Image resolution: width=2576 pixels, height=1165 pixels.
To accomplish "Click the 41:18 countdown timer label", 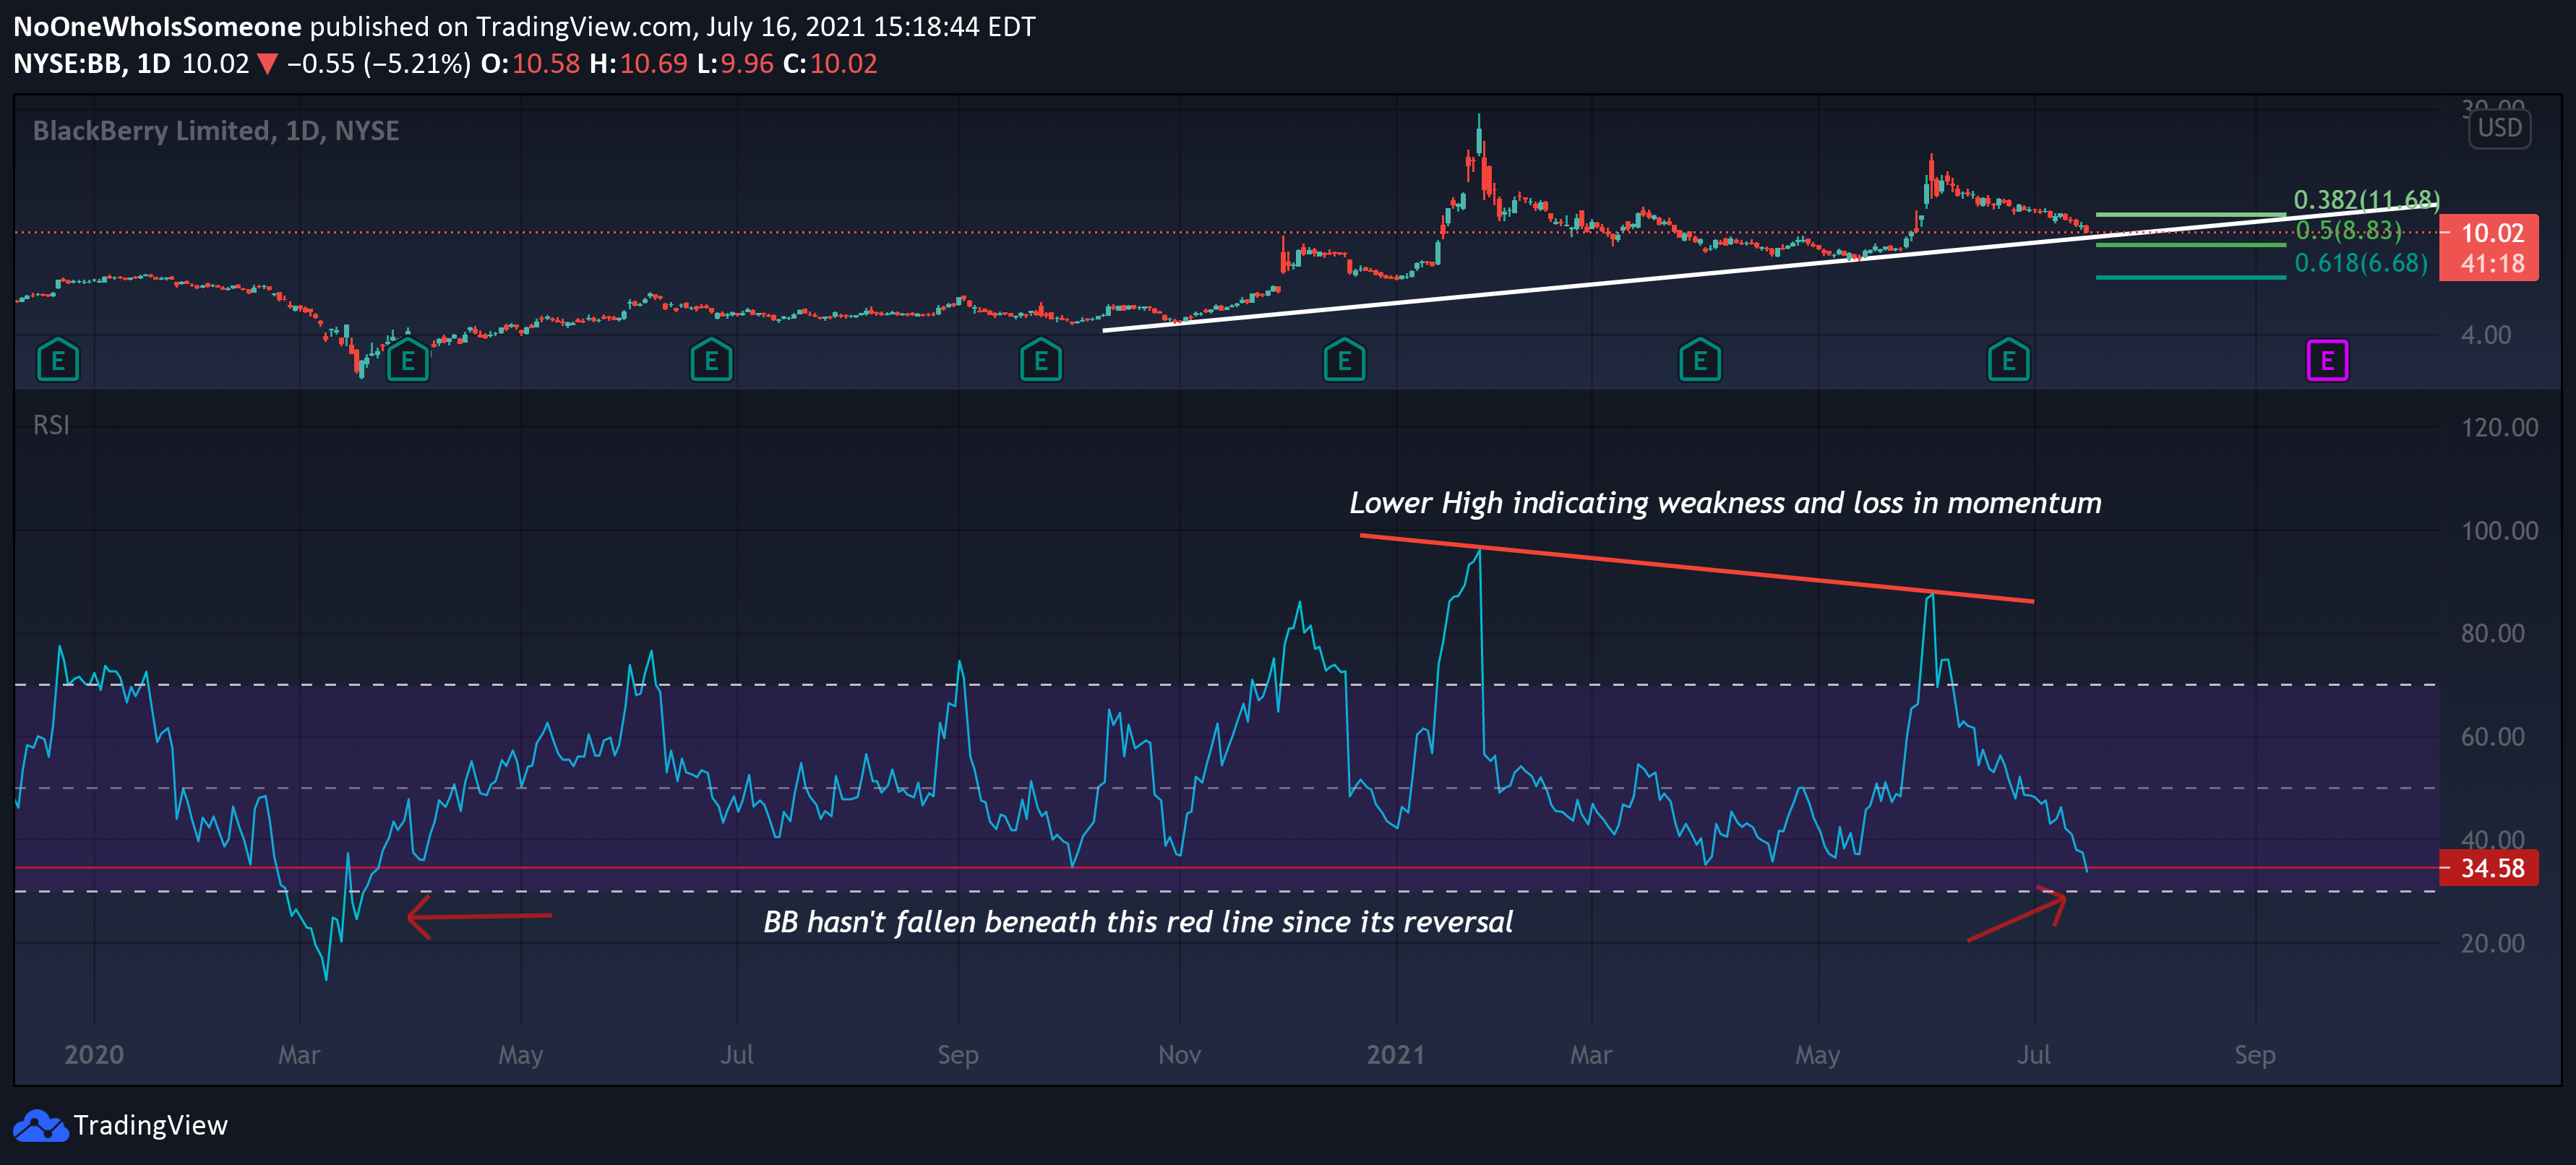I will (x=2492, y=264).
